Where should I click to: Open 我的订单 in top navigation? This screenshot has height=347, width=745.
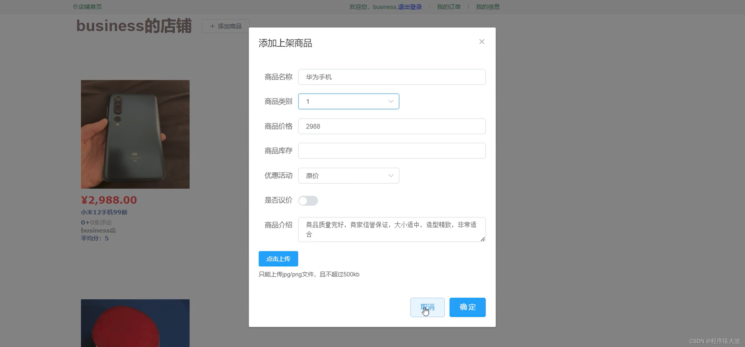coord(449,7)
